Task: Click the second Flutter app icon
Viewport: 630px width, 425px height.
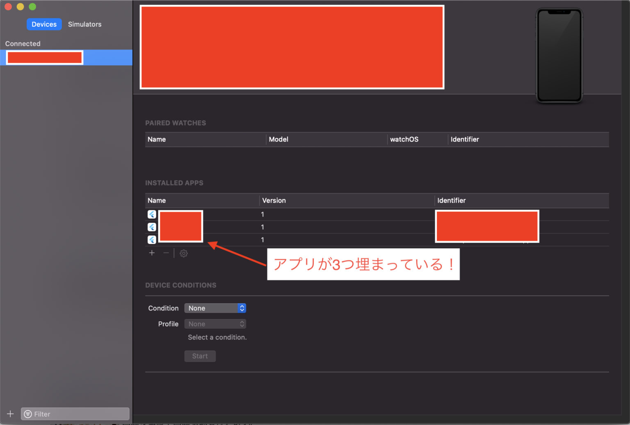Action: pyautogui.click(x=152, y=227)
